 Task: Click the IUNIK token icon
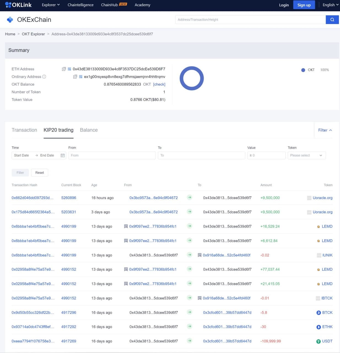pyautogui.click(x=319, y=255)
